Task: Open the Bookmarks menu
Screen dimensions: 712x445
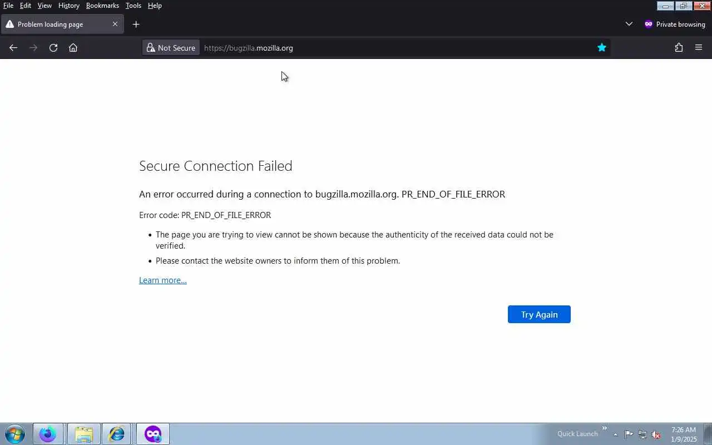Action: pyautogui.click(x=102, y=6)
